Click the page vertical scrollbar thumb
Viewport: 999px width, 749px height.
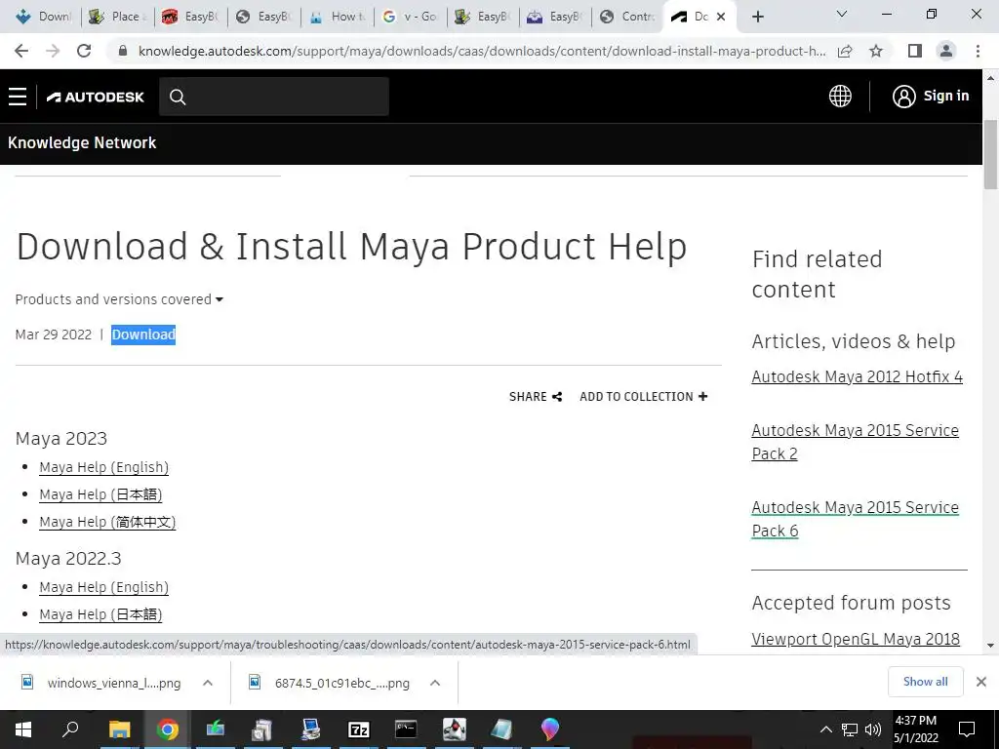990,155
